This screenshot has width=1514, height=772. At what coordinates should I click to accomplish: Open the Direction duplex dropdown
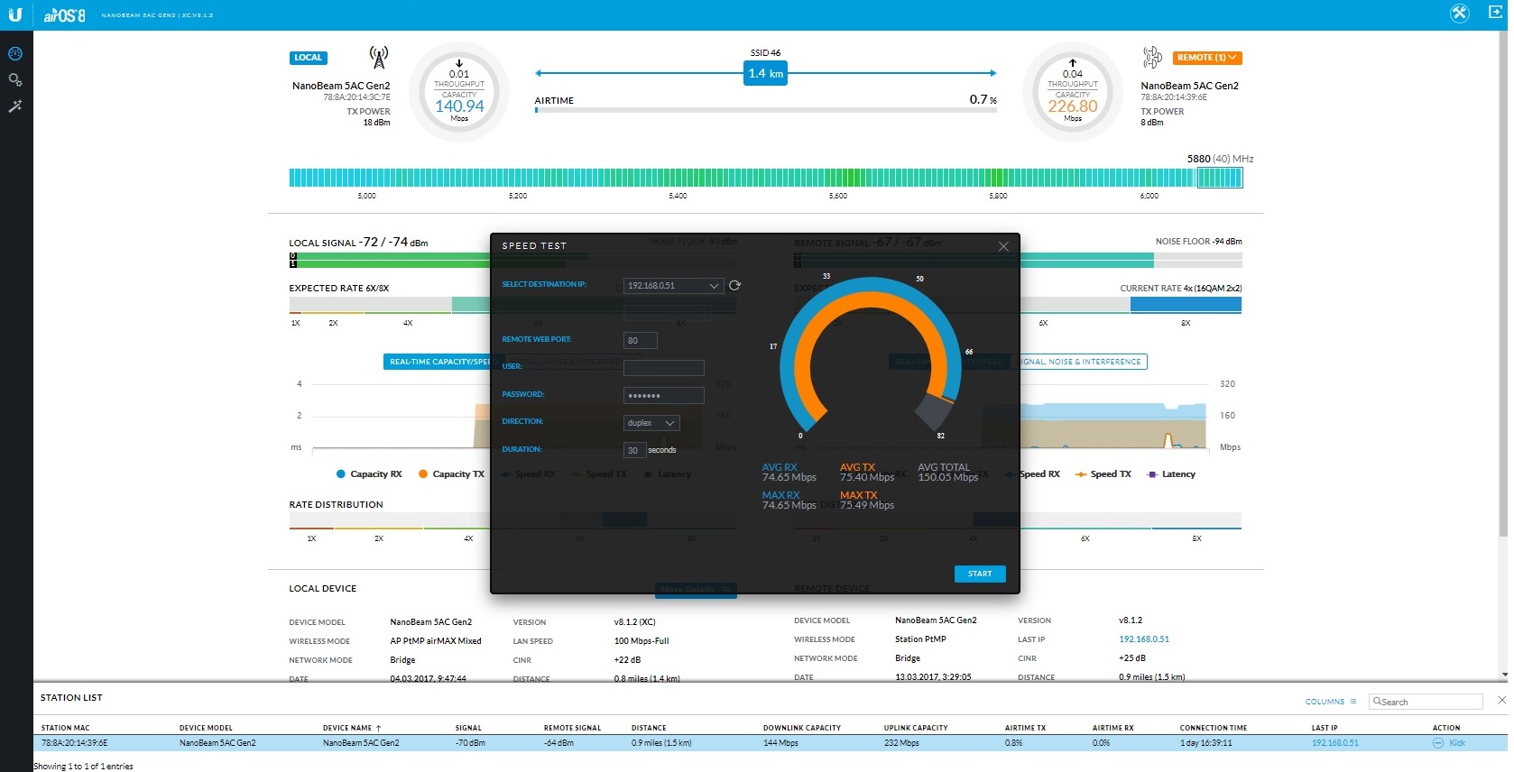651,423
